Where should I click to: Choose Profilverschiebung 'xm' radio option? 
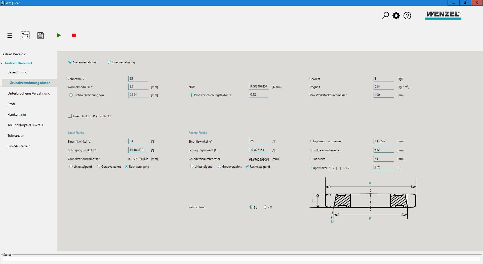coord(71,95)
